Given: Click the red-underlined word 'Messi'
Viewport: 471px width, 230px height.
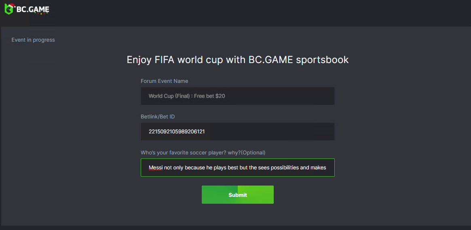Looking at the screenshot, I should (155, 167).
